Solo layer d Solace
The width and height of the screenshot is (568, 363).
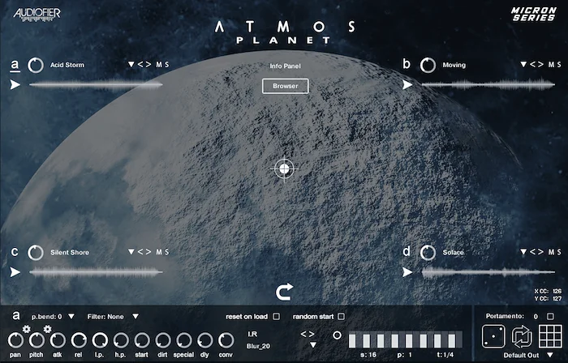click(x=559, y=252)
